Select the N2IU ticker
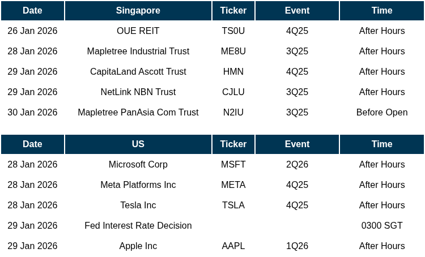Viewport: 425px width, 257px height. coord(233,113)
